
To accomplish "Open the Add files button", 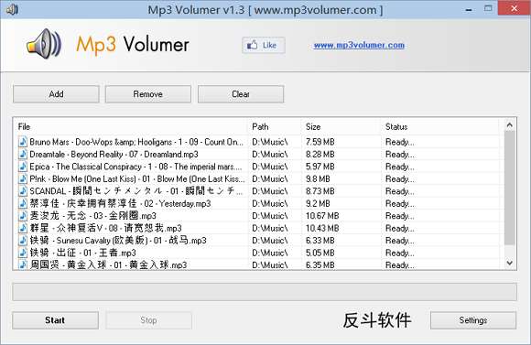I will (x=56, y=94).
